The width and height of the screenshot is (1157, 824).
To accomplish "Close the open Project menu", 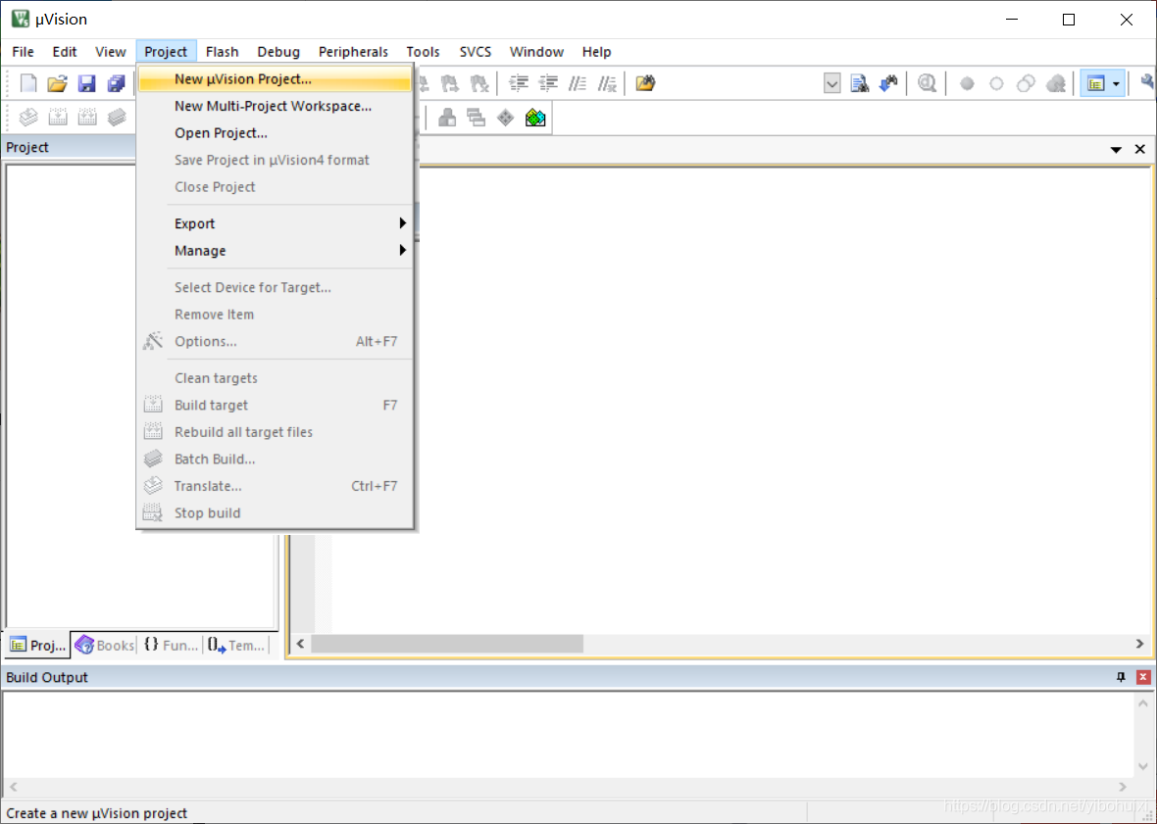I will pos(166,52).
